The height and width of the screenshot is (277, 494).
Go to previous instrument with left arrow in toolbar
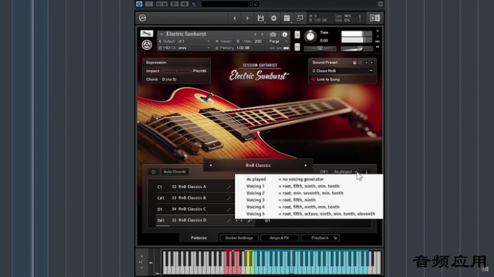[x=234, y=19]
